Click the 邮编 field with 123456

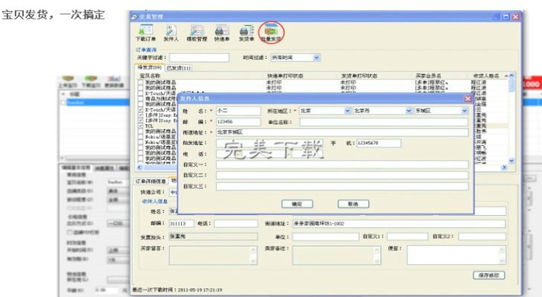[238, 122]
